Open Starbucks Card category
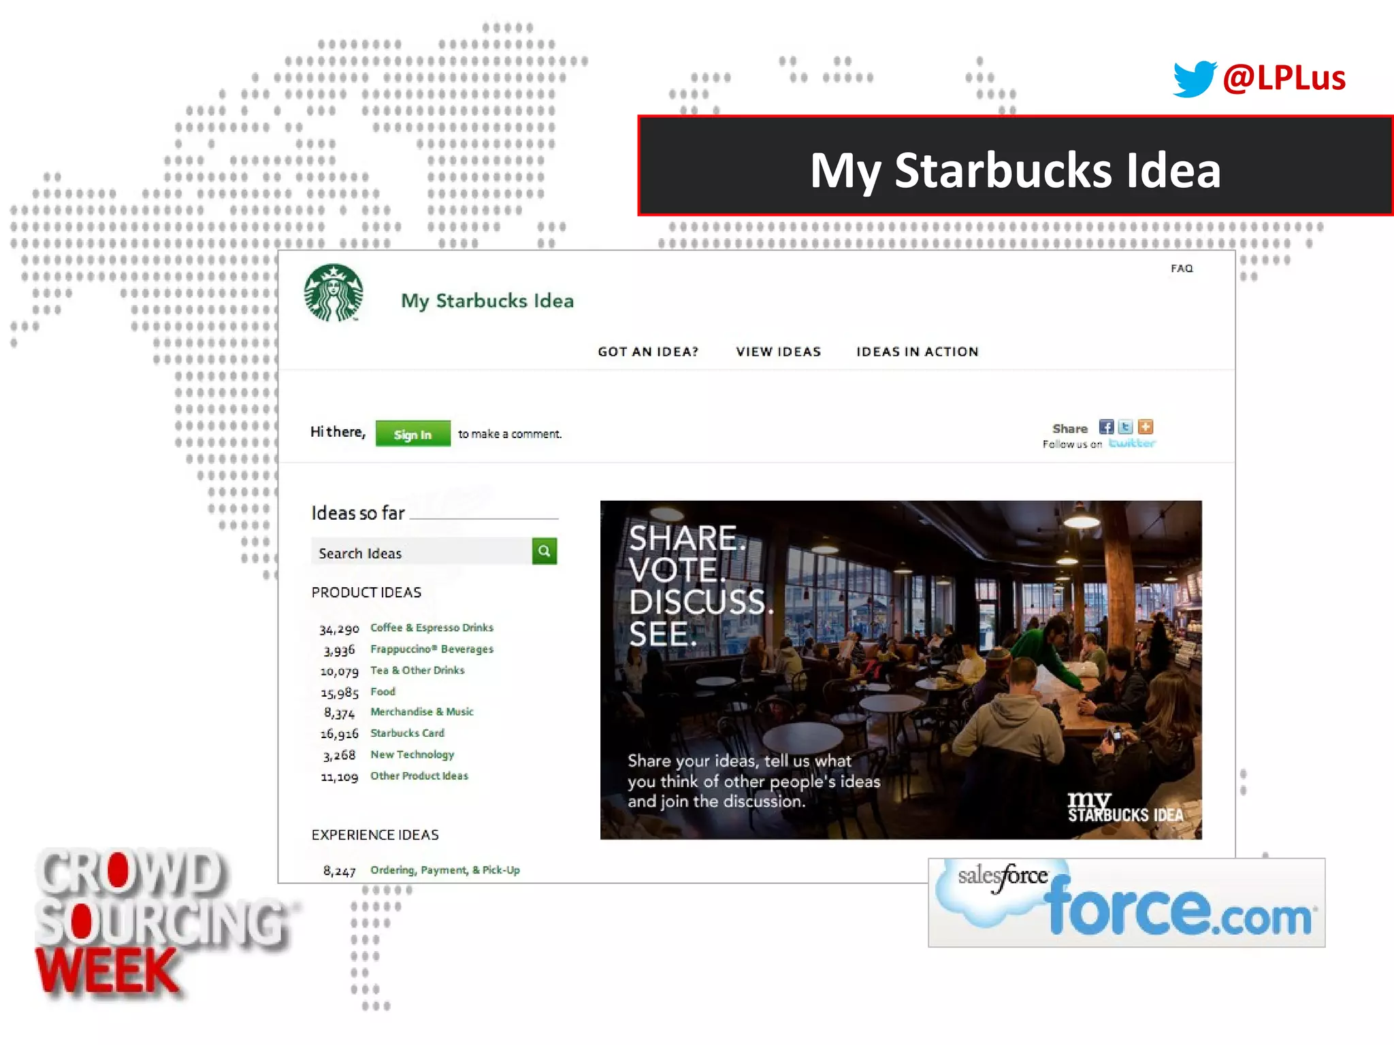Image resolution: width=1394 pixels, height=1045 pixels. coord(407,733)
